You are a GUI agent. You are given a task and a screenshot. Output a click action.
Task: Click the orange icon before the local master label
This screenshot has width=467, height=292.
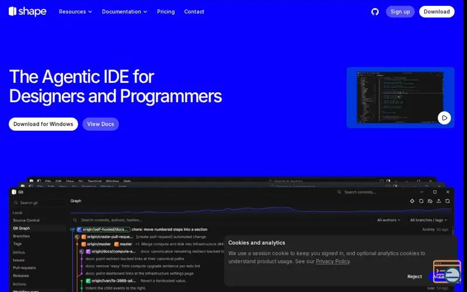(x=116, y=244)
